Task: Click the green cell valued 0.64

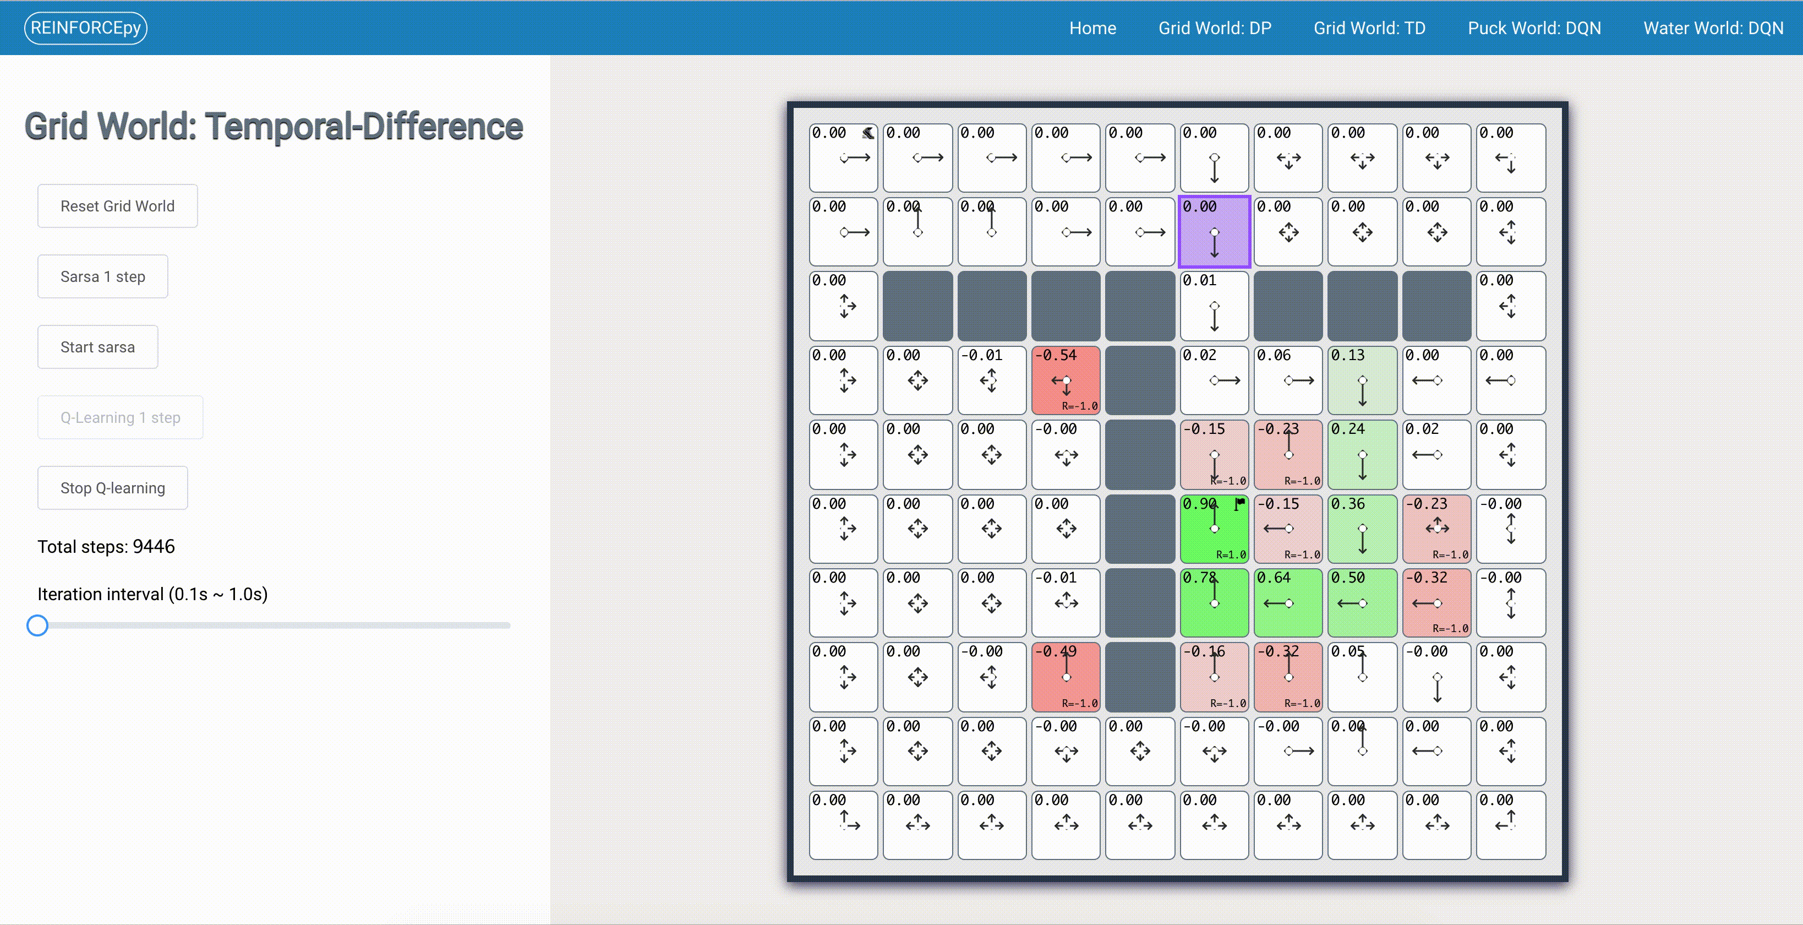Action: (x=1288, y=602)
